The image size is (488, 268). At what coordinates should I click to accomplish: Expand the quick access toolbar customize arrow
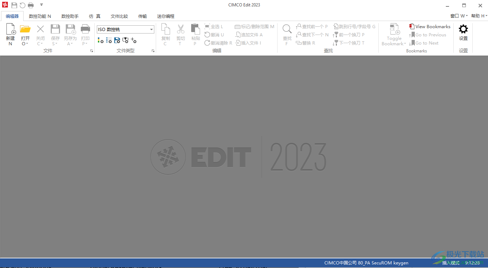click(41, 5)
